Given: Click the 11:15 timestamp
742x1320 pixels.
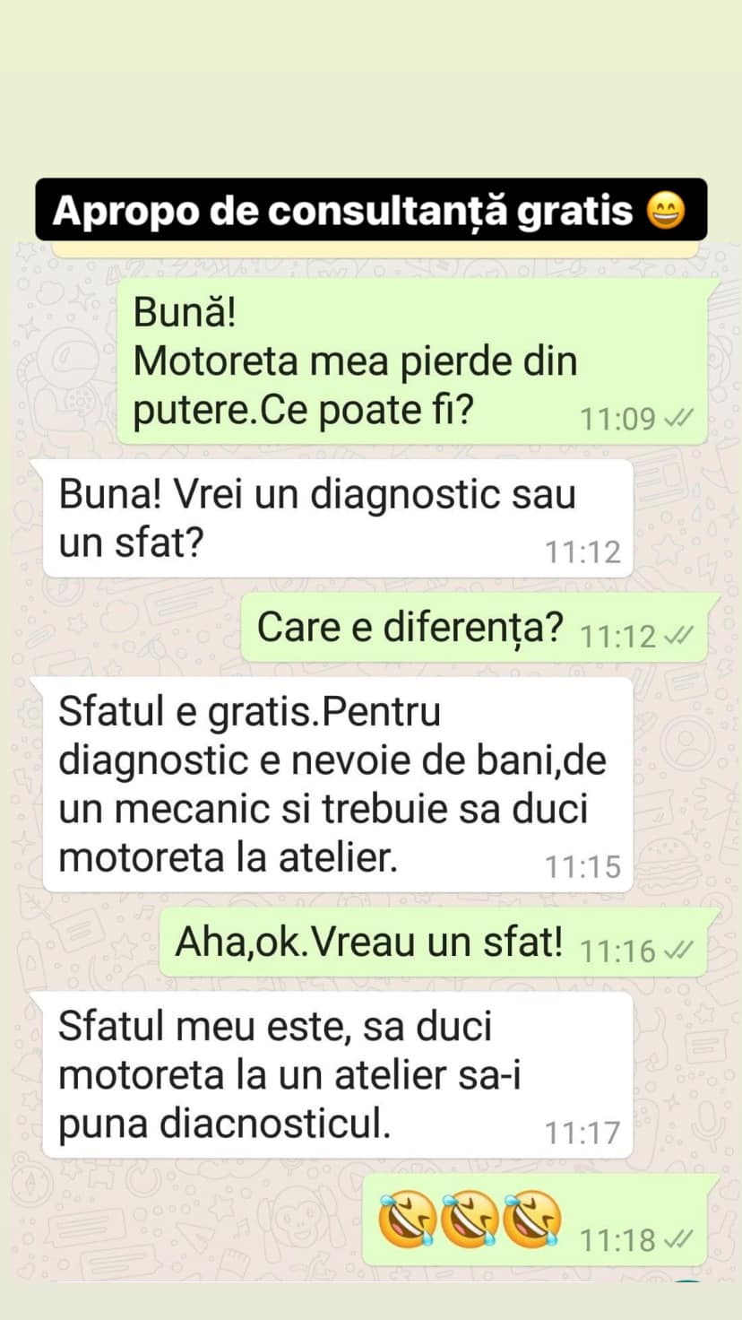Looking at the screenshot, I should [x=583, y=866].
